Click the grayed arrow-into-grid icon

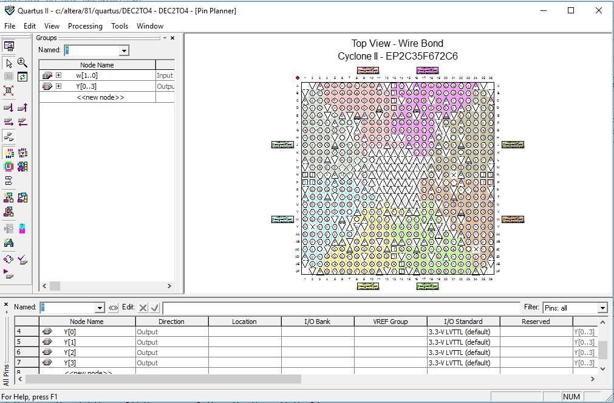point(9,229)
